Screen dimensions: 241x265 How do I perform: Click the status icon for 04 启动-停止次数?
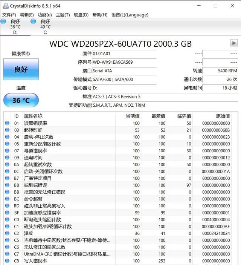pyautogui.click(x=7, y=137)
